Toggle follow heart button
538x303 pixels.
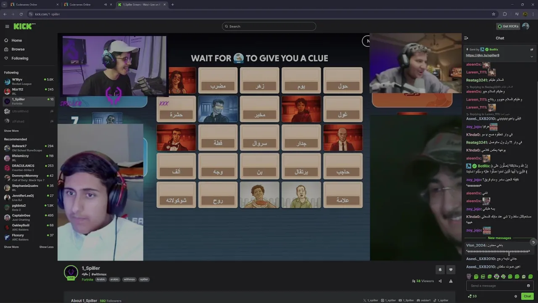pos(451,270)
